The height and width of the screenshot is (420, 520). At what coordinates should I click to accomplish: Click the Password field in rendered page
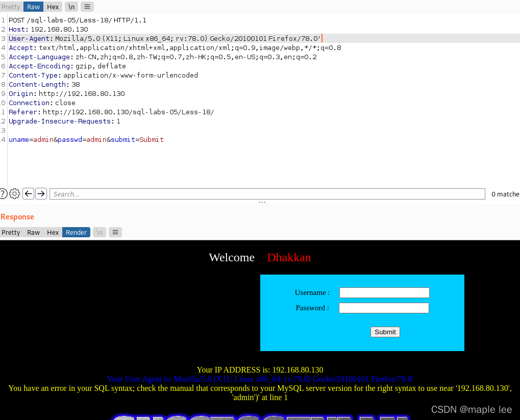point(384,308)
